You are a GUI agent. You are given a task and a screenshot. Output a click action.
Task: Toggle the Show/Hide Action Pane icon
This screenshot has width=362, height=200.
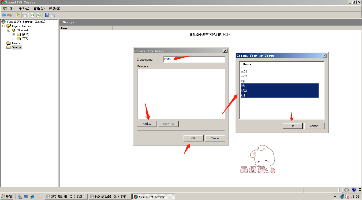click(53, 15)
